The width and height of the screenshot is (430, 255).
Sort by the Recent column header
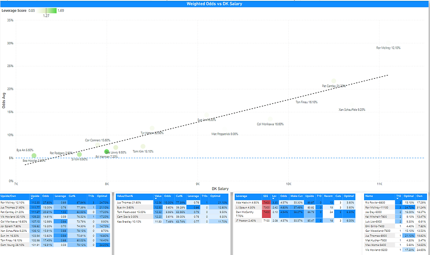pyautogui.click(x=328, y=196)
